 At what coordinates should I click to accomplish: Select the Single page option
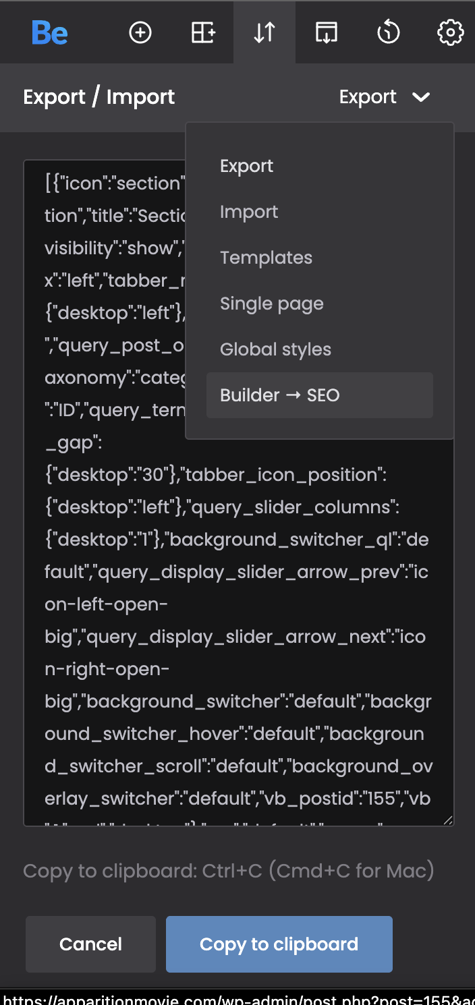coord(271,304)
